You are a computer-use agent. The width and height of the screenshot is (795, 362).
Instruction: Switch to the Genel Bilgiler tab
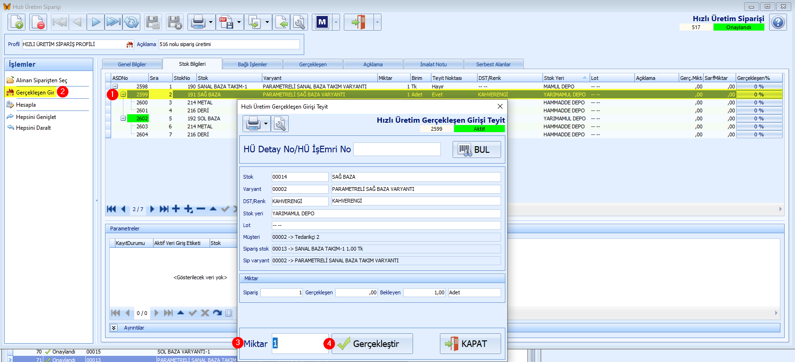pos(132,64)
